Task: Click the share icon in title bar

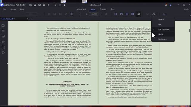Action: point(48,5)
